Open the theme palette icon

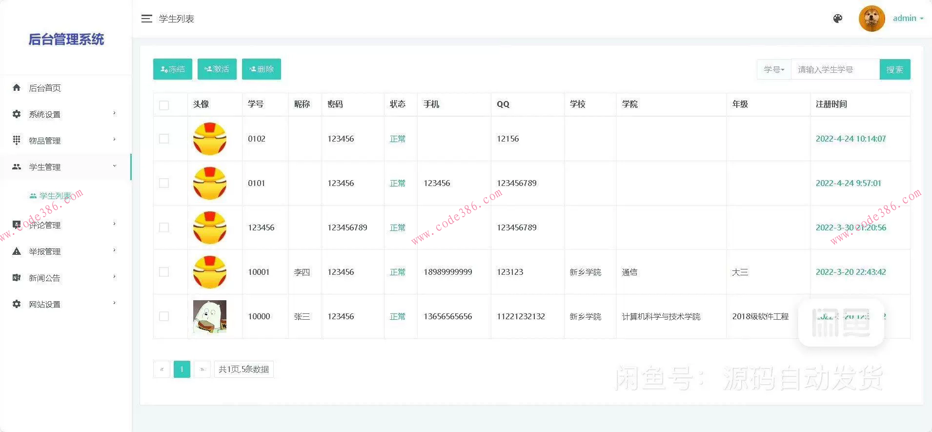click(838, 19)
